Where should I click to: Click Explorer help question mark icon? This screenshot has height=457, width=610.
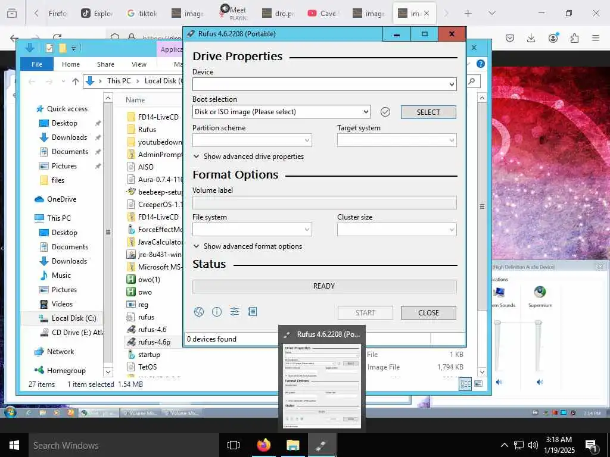pyautogui.click(x=481, y=64)
